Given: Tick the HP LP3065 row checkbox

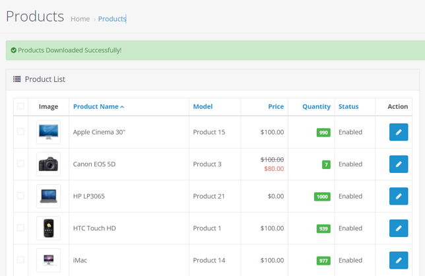Looking at the screenshot, I should click(x=20, y=195).
